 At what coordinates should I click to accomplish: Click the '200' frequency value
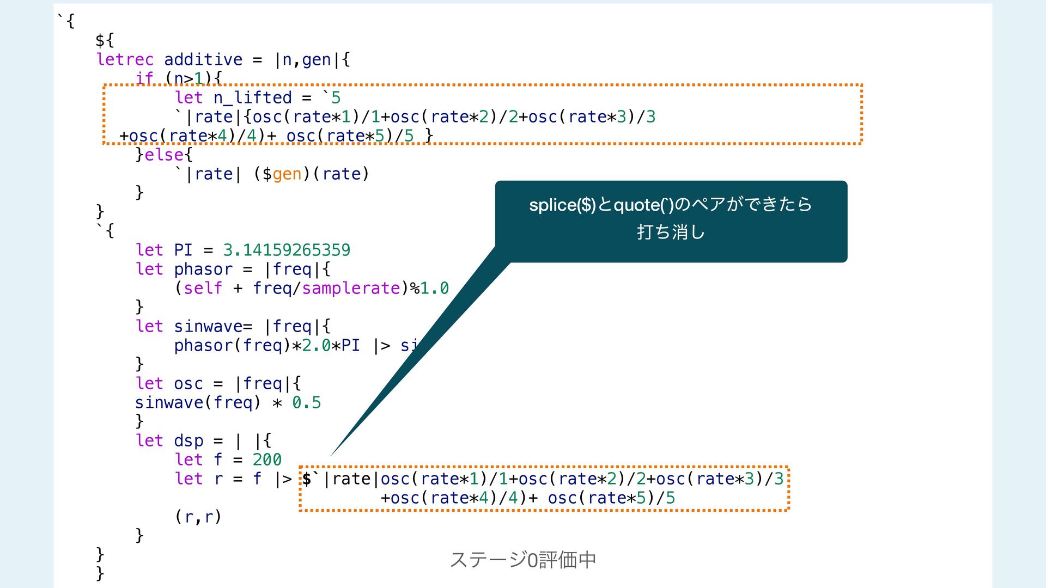click(267, 460)
